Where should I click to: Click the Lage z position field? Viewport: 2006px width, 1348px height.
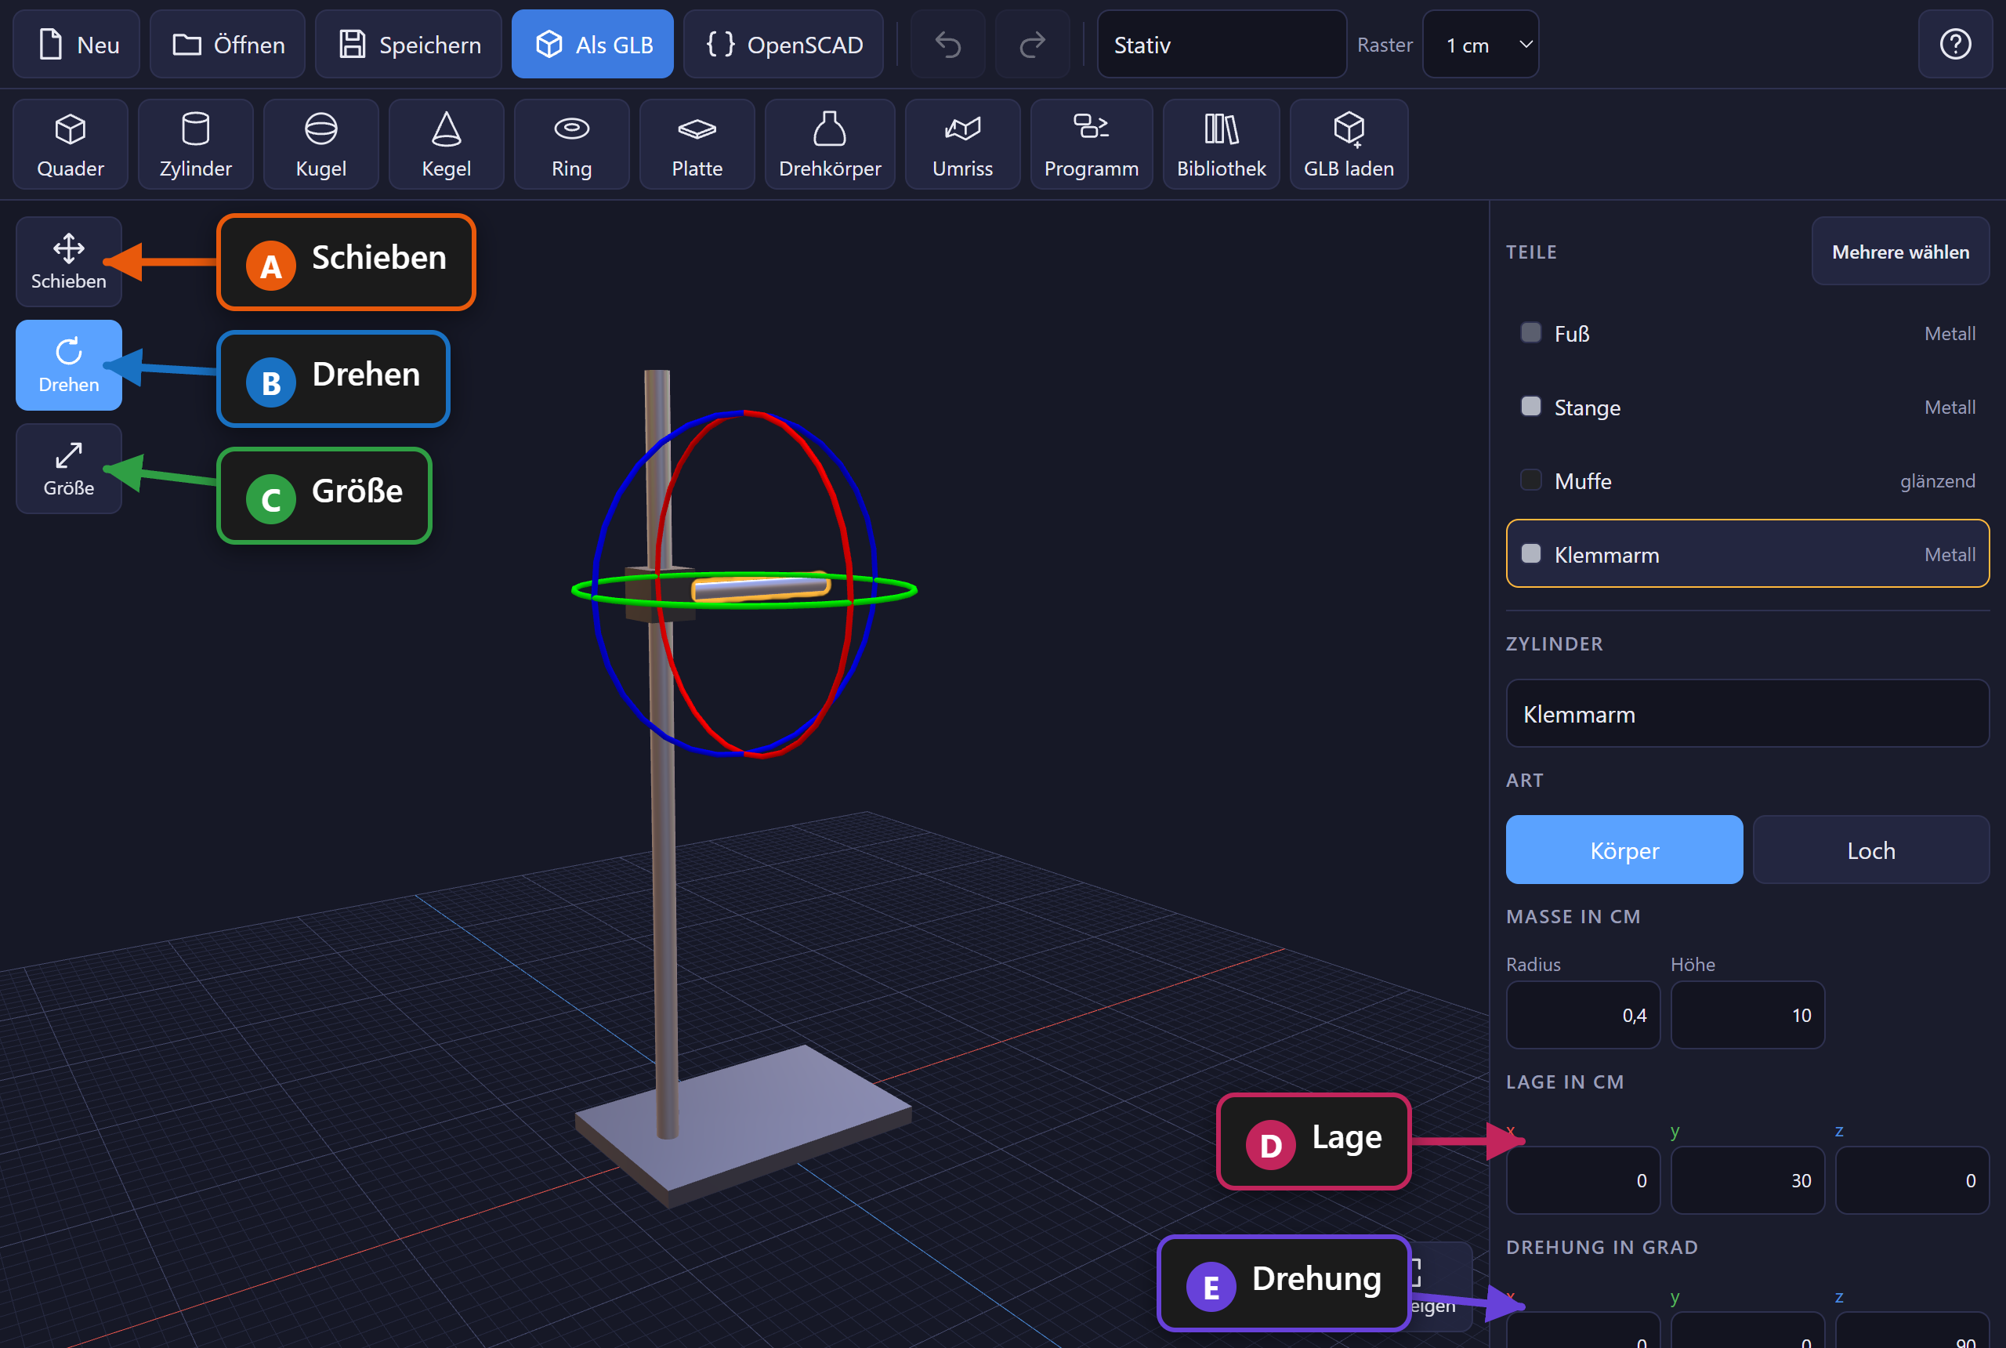click(x=1912, y=1180)
